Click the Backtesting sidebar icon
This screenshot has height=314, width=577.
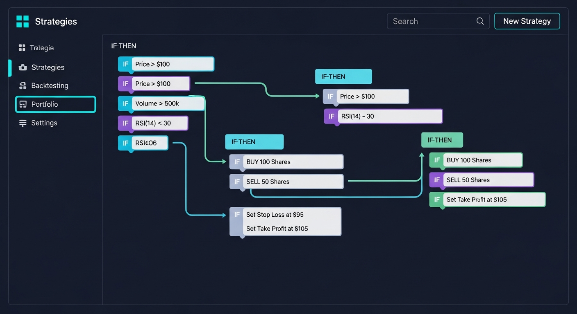pyautogui.click(x=23, y=86)
